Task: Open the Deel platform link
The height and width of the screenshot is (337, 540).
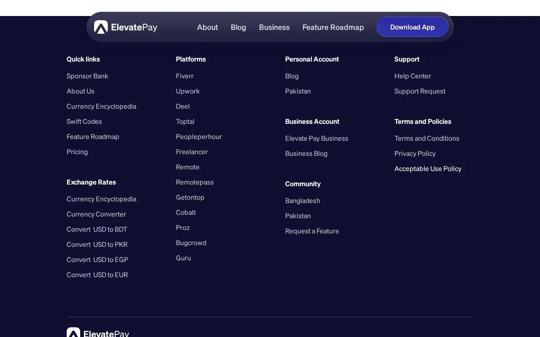Action: pyautogui.click(x=183, y=106)
